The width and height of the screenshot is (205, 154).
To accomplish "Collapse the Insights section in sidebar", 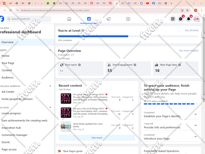I will point(50,50).
